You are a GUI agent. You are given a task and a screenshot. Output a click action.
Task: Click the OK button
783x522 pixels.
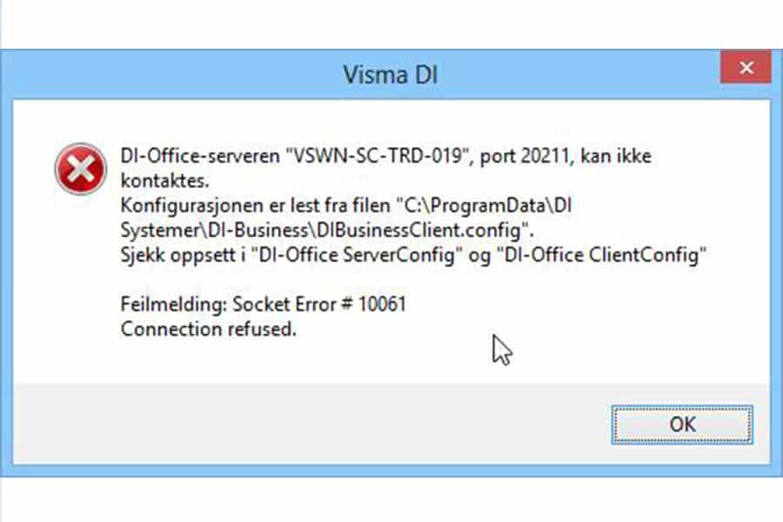(x=681, y=425)
